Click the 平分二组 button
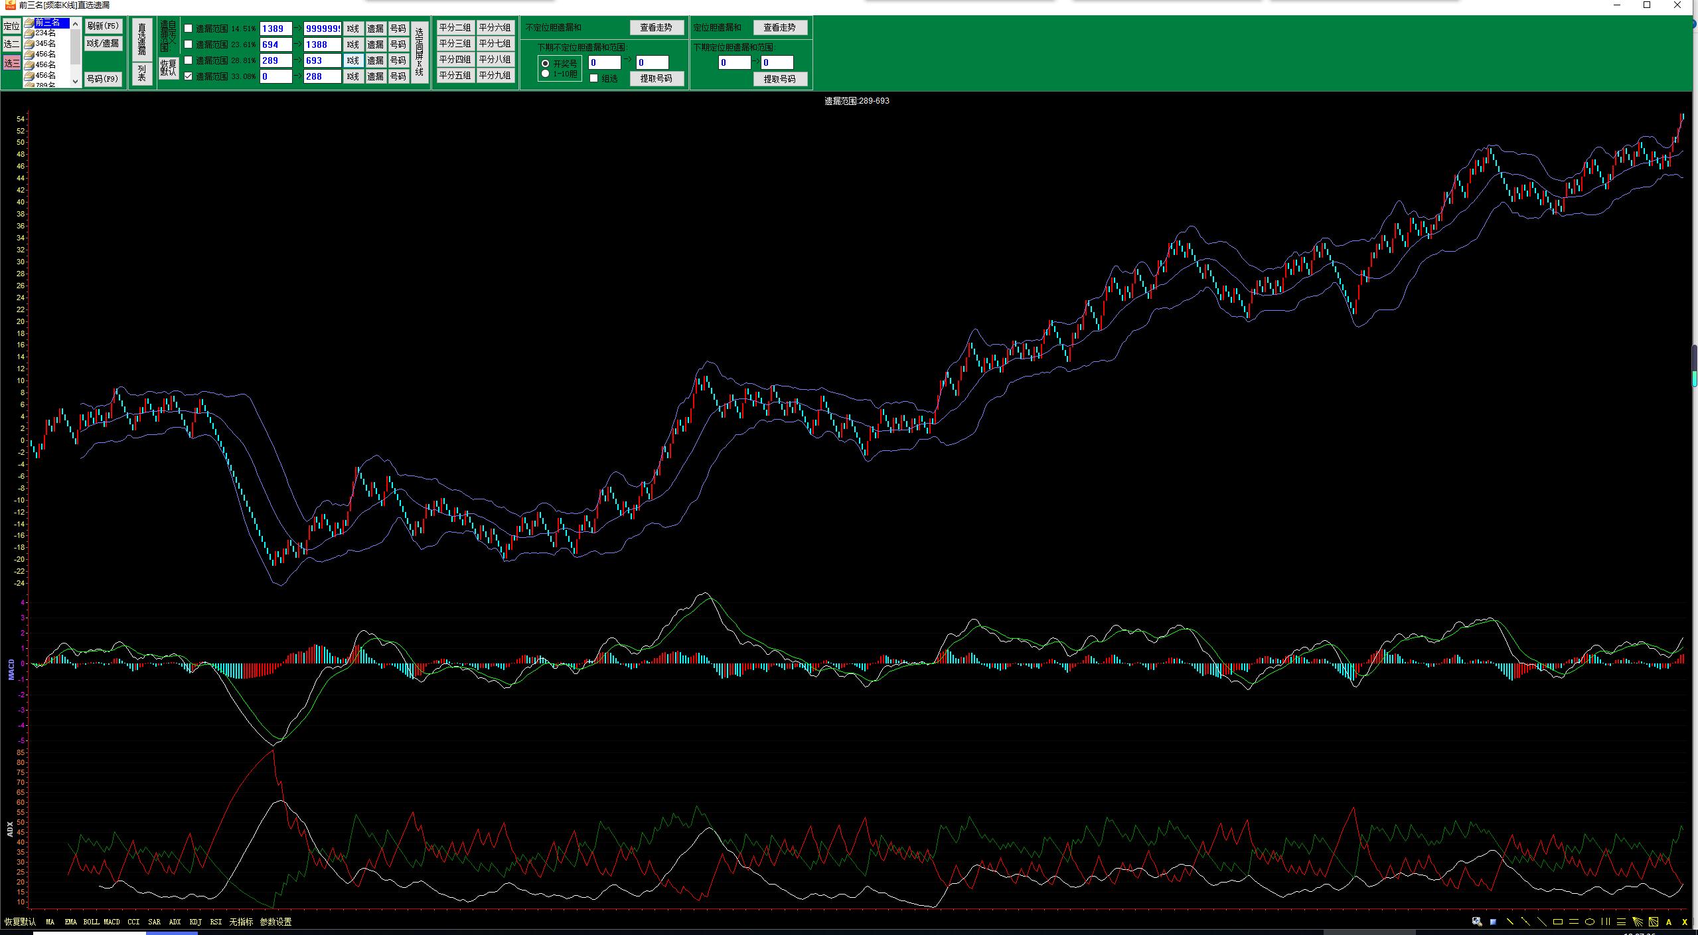Image resolution: width=1698 pixels, height=935 pixels. coord(455,27)
